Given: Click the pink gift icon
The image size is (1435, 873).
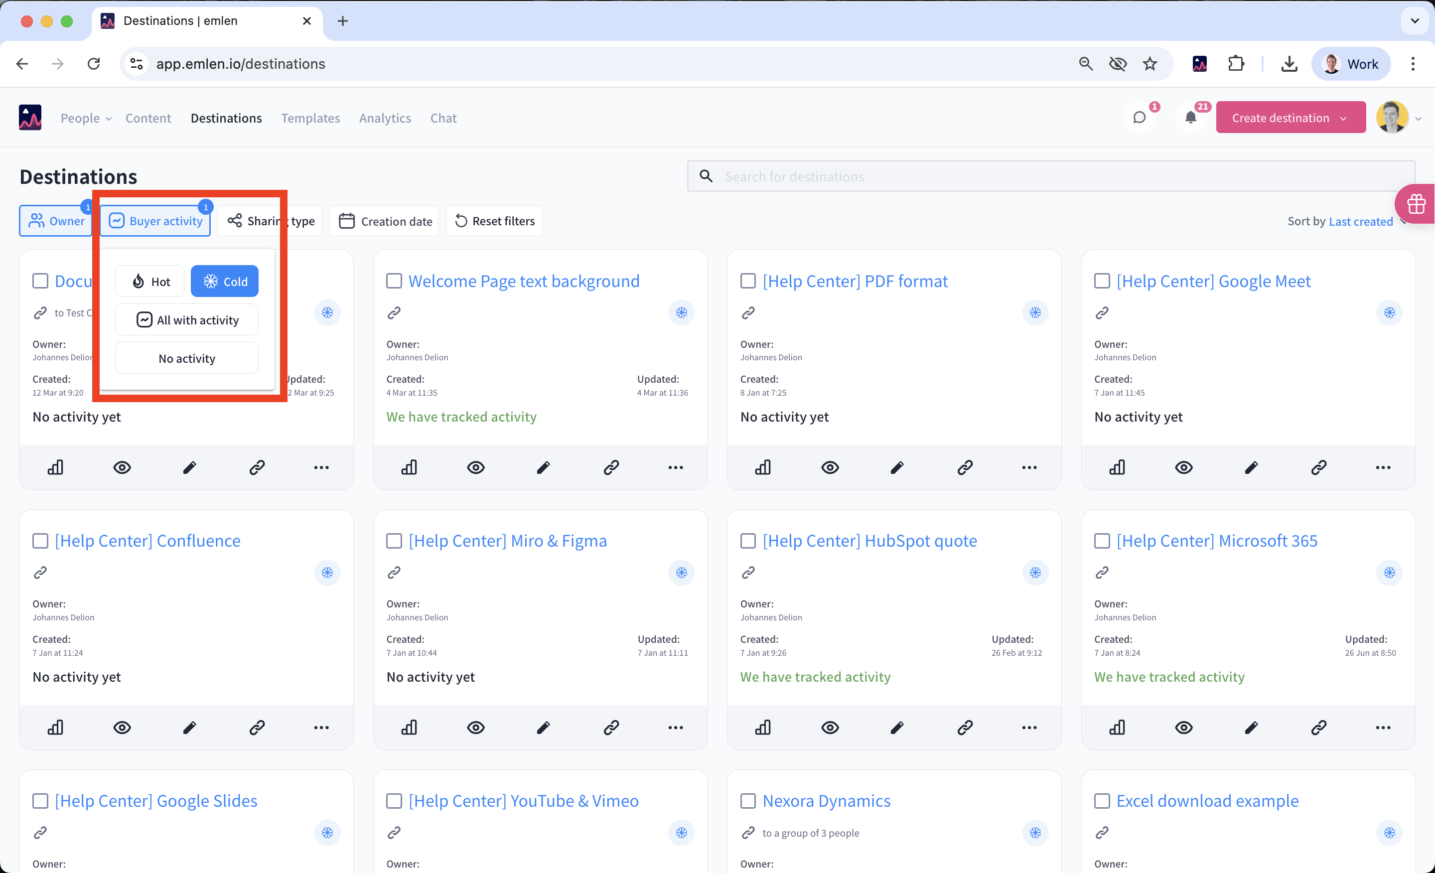Looking at the screenshot, I should [1416, 204].
